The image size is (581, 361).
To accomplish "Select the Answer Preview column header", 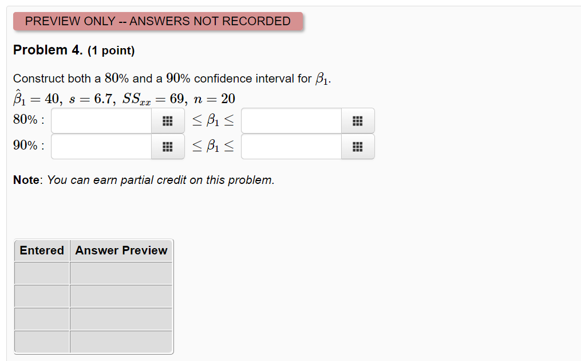I will coord(121,250).
